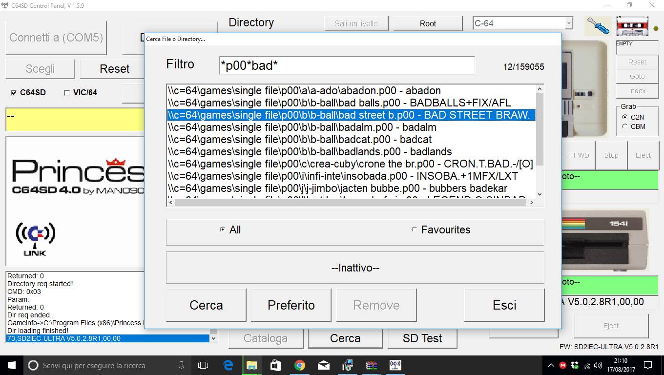Show hidden tray icons chevron
Viewport: 664px width, 375px height.
click(x=551, y=365)
